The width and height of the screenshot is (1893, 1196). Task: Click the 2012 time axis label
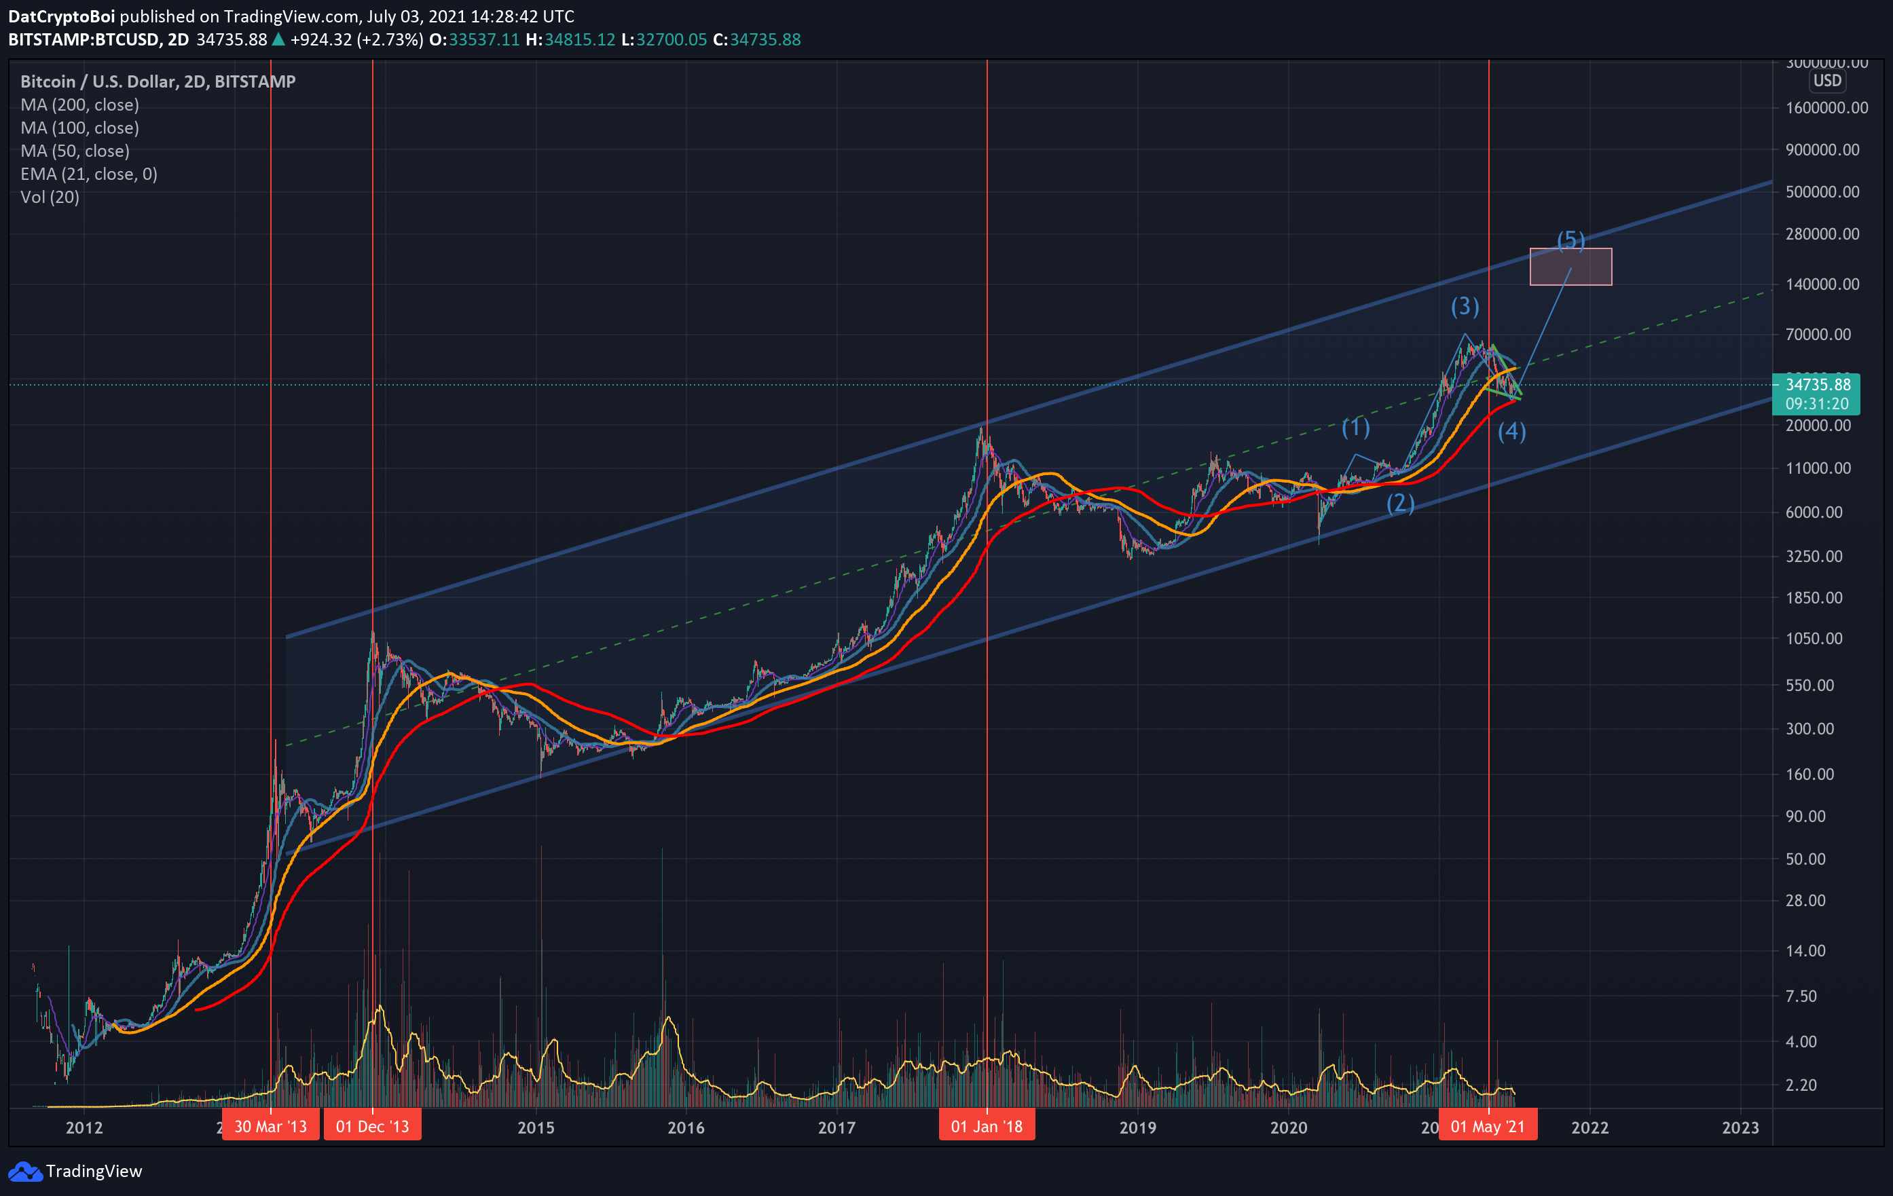tap(84, 1127)
